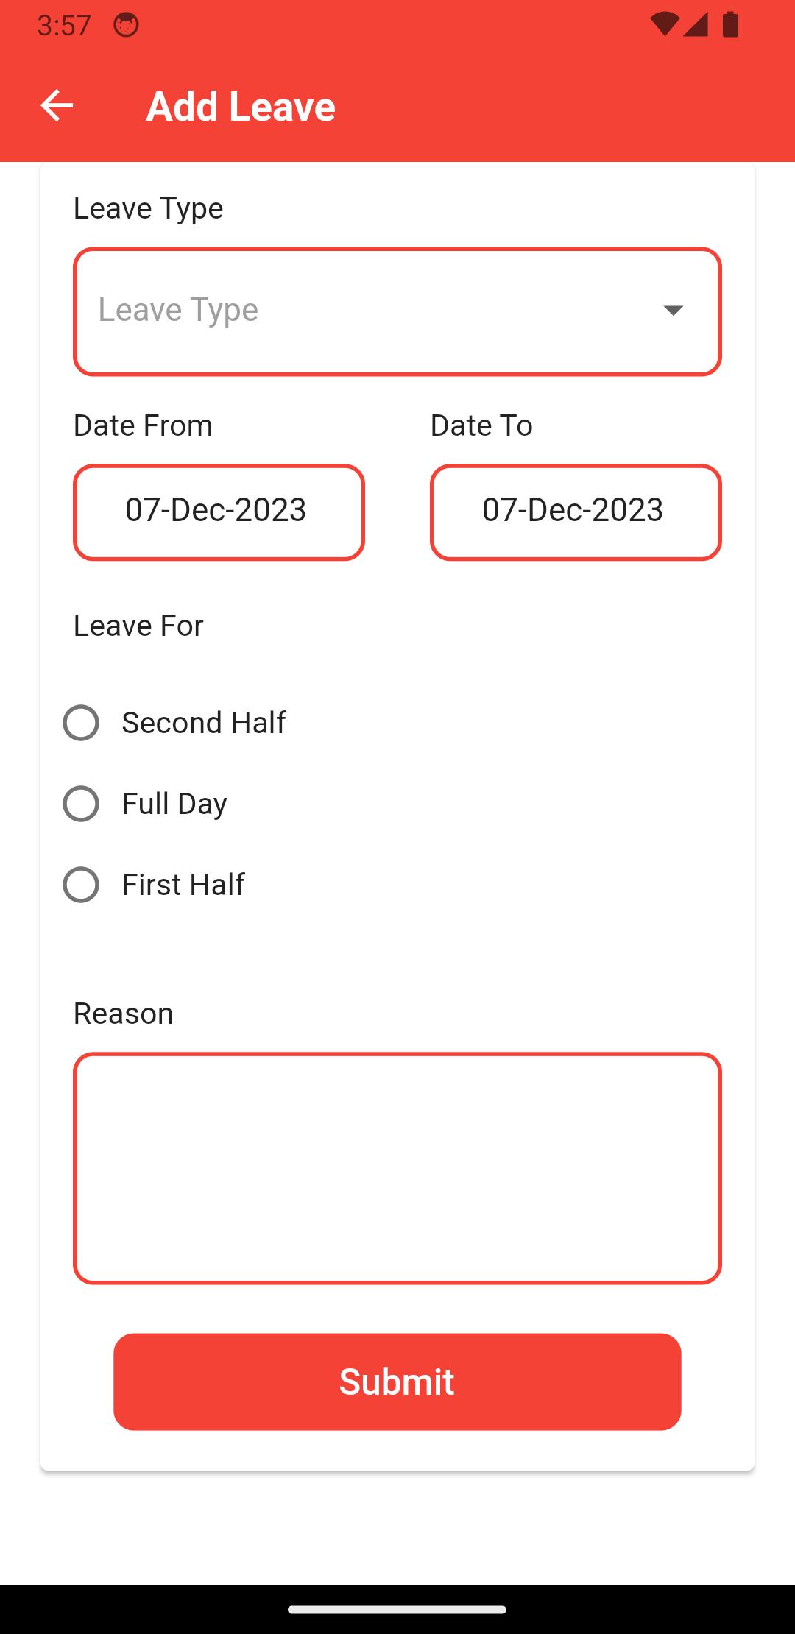This screenshot has height=1634, width=795.
Task: Tap the clock time in status bar
Action: [64, 25]
